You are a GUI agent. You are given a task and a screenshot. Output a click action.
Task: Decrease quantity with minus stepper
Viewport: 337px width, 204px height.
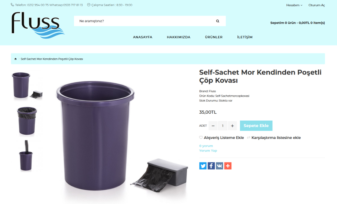[x=213, y=126]
